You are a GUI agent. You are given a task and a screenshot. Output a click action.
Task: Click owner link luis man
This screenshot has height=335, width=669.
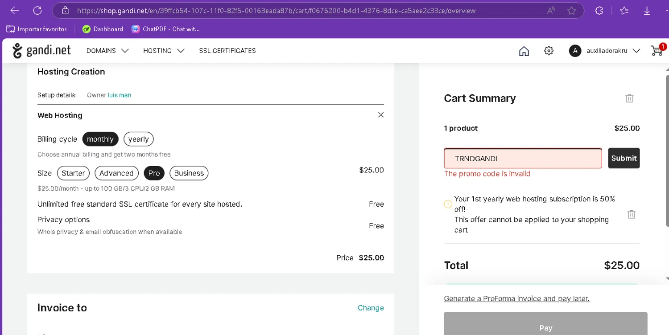pos(120,95)
